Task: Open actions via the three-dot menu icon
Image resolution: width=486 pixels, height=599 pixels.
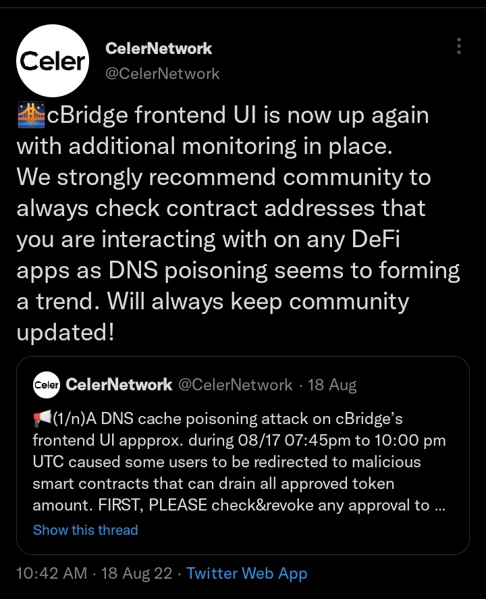Action: coord(458,46)
